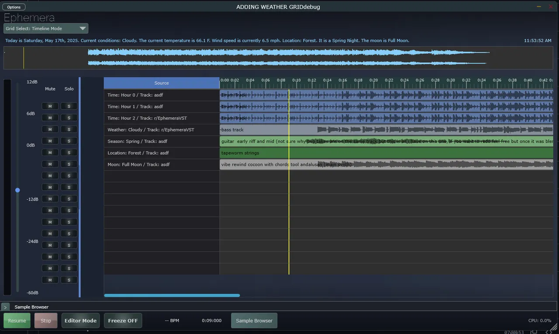Expand the Sample Browser panel arrow
559x334 pixels.
tap(6, 307)
